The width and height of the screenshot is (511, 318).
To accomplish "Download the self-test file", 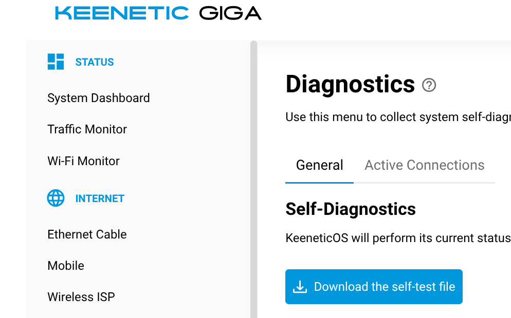I will (374, 287).
